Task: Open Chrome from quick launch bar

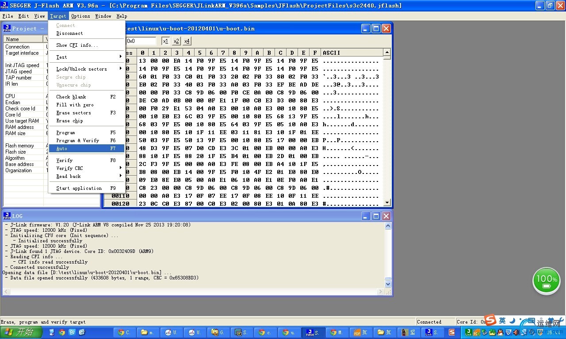Action: click(62, 332)
